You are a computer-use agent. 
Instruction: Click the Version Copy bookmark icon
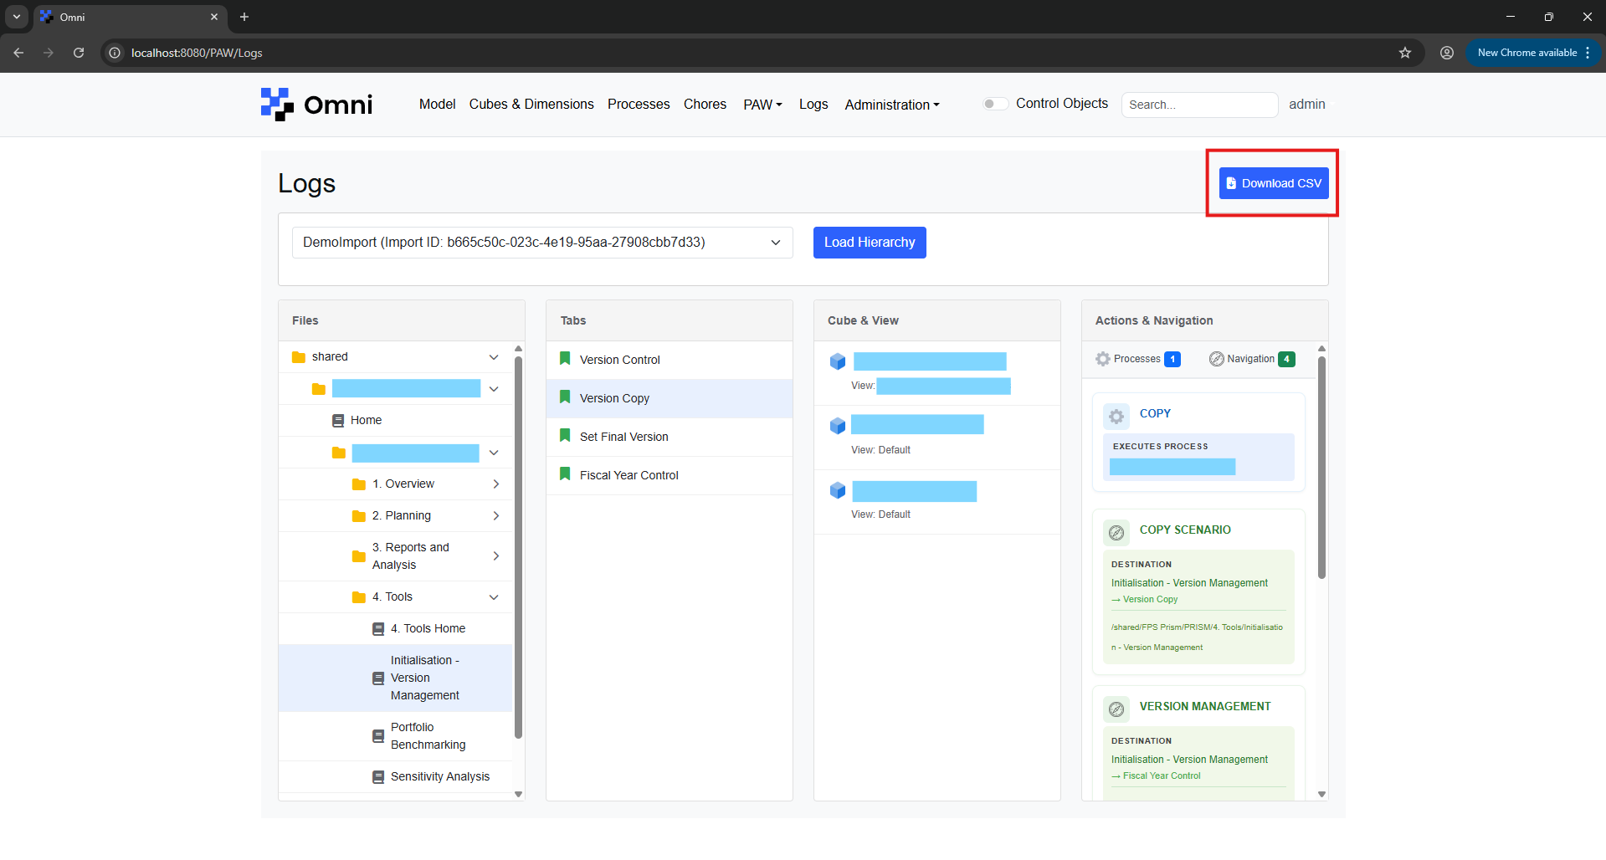(x=565, y=397)
